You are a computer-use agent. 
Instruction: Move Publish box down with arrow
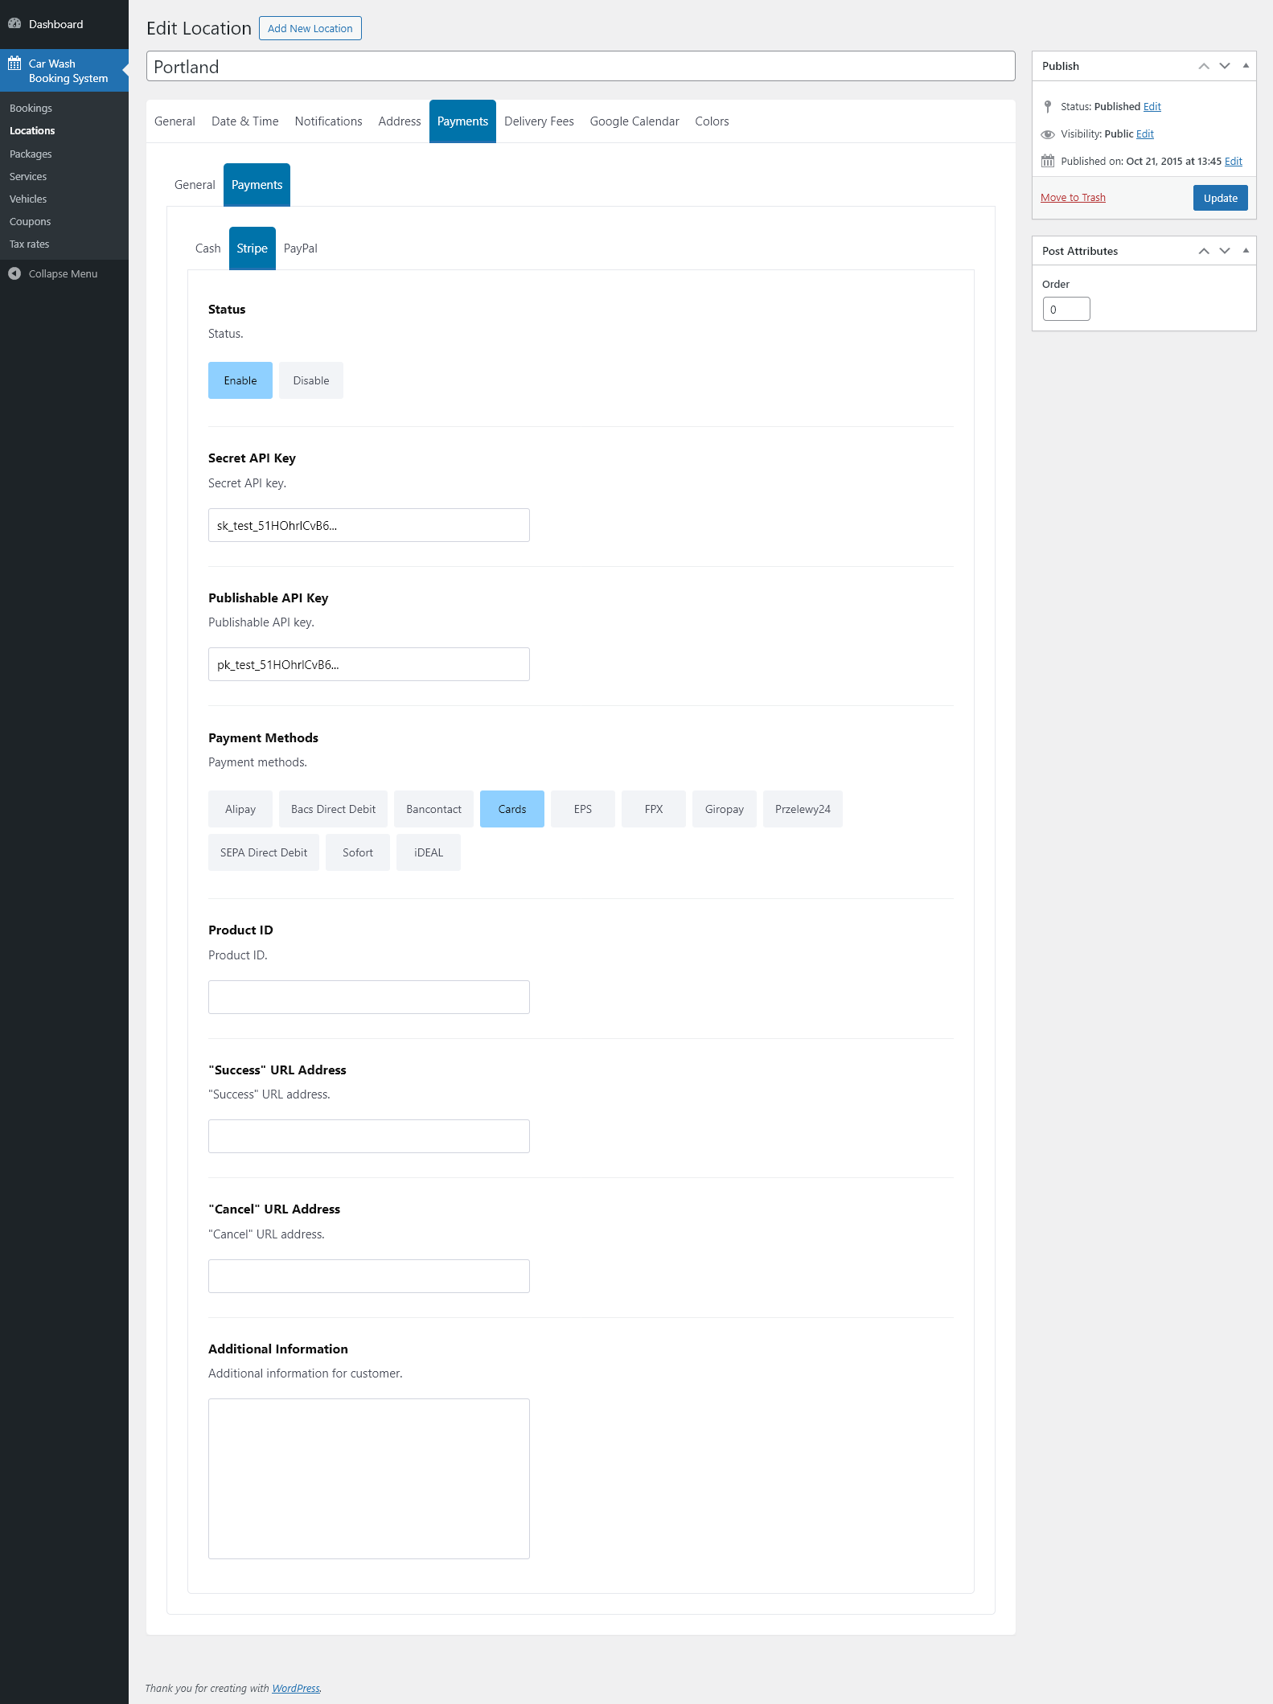[1225, 66]
